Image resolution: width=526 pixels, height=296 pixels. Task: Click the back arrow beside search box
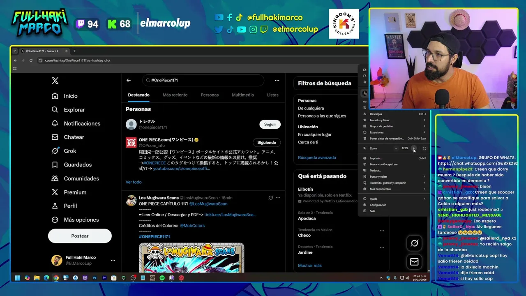[x=129, y=81]
